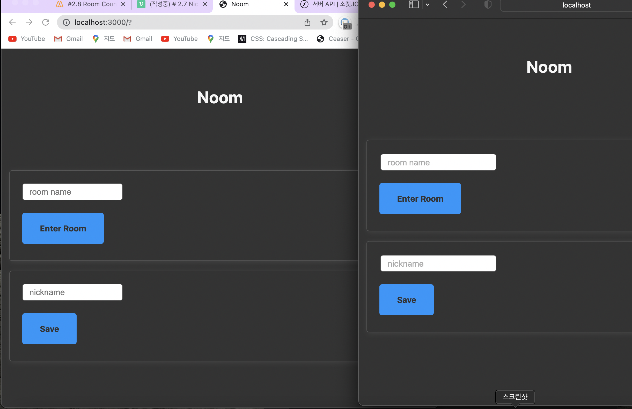Viewport: 632px width, 409px height.
Task: Bookmark page with the star icon
Action: [324, 22]
